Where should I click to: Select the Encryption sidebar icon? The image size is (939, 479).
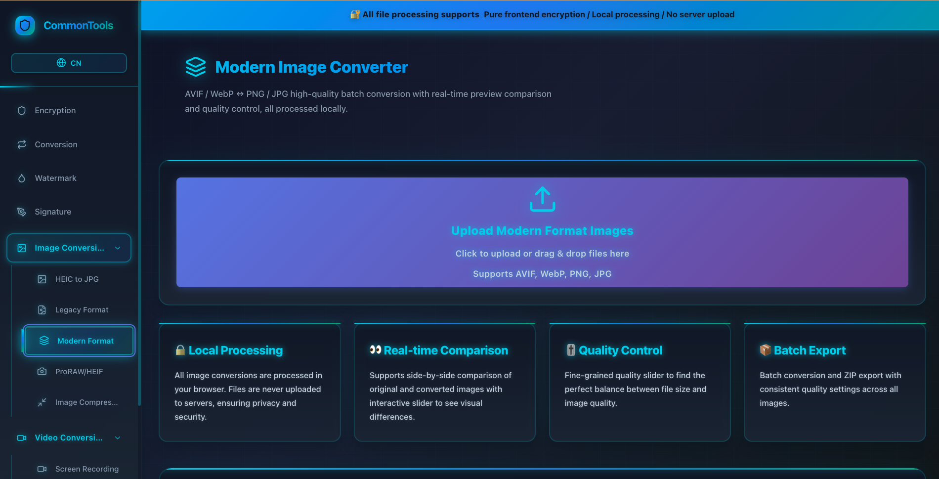pyautogui.click(x=22, y=110)
